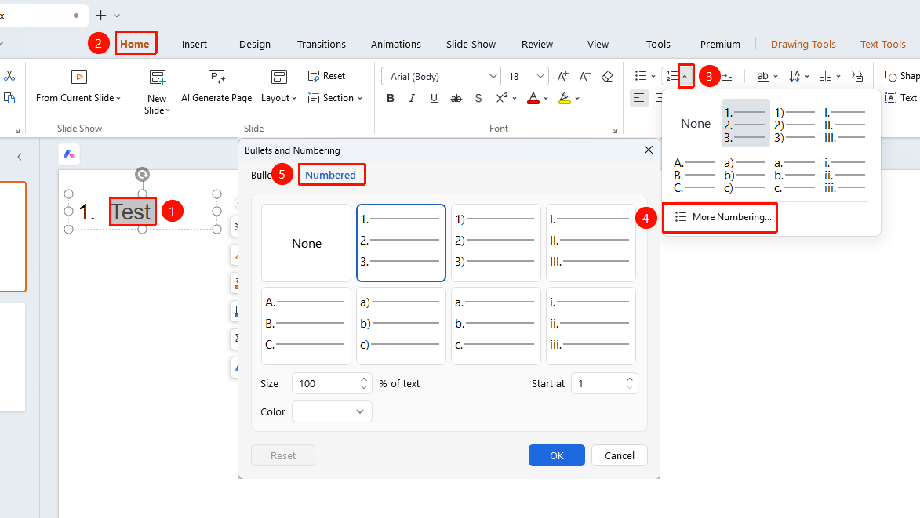Toggle Italic formatting
Image resolution: width=920 pixels, height=518 pixels.
[x=412, y=99]
